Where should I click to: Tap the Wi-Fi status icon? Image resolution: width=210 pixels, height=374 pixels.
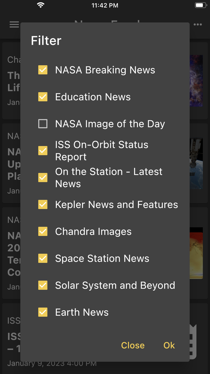[x=41, y=5]
